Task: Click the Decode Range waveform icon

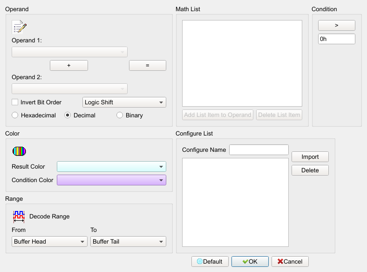Action: click(x=19, y=216)
